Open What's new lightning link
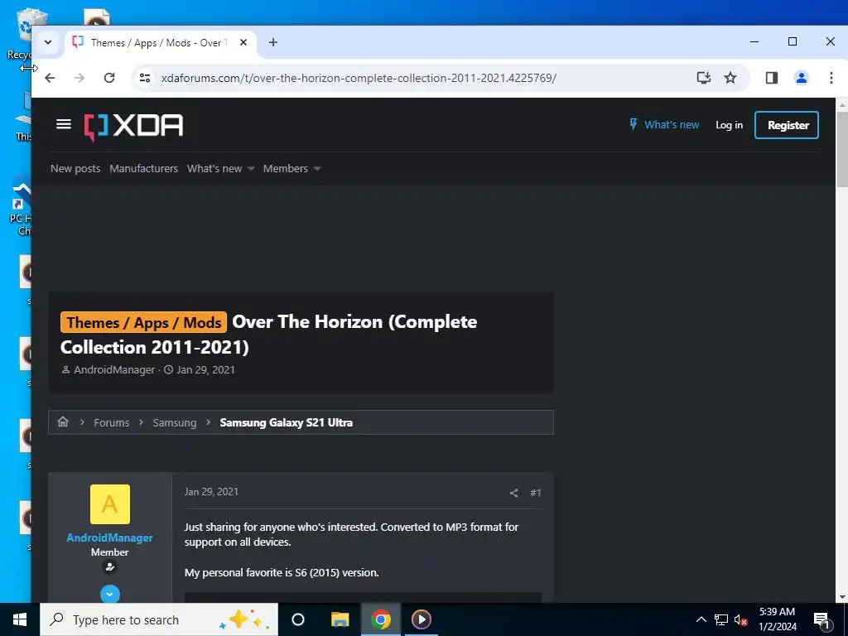The height and width of the screenshot is (636, 848). [663, 125]
